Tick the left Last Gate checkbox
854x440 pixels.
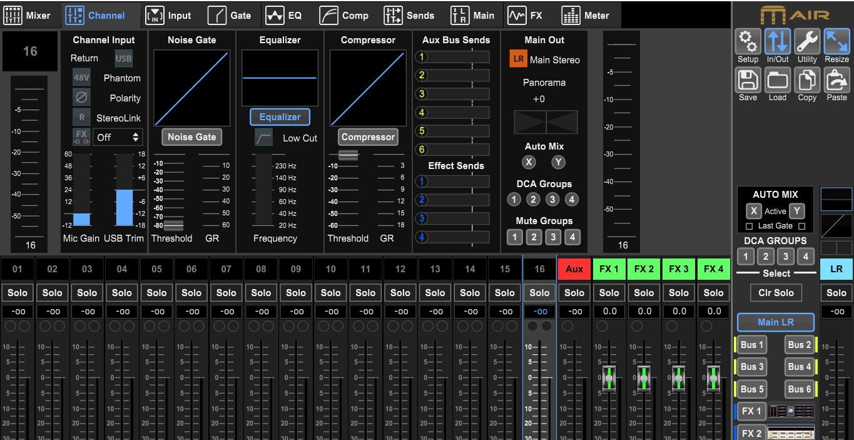(749, 226)
